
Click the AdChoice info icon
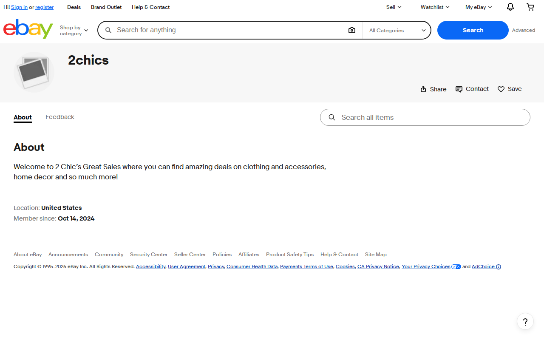[x=499, y=267]
